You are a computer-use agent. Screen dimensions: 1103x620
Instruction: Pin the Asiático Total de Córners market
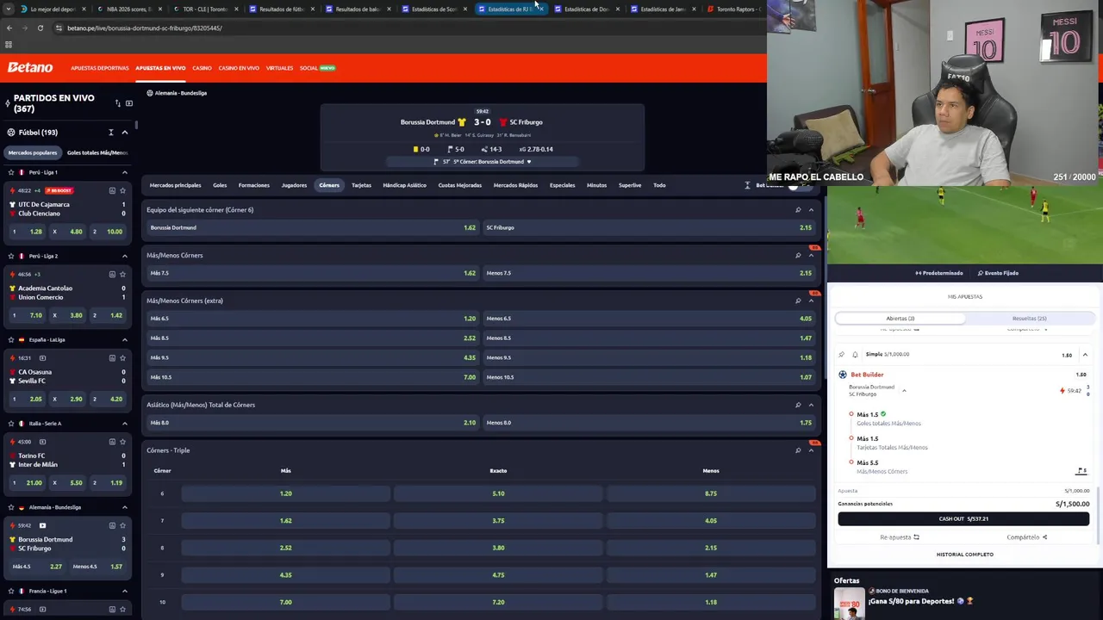pyautogui.click(x=798, y=405)
